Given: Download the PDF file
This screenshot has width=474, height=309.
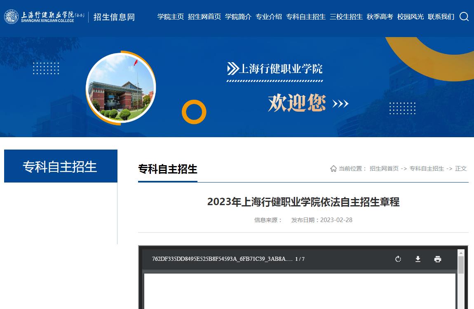Looking at the screenshot, I should pyautogui.click(x=418, y=259).
